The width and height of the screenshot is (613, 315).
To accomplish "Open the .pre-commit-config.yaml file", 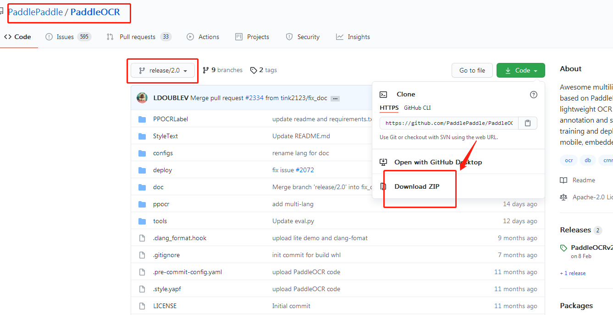I will click(x=188, y=272).
